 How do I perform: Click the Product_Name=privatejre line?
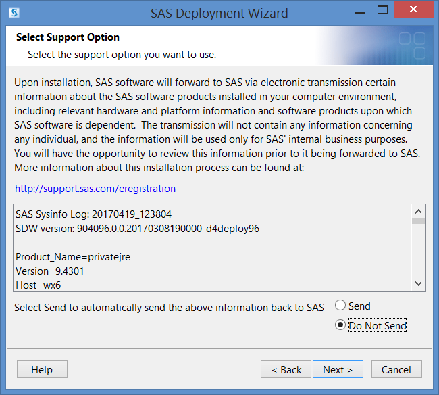[73, 257]
